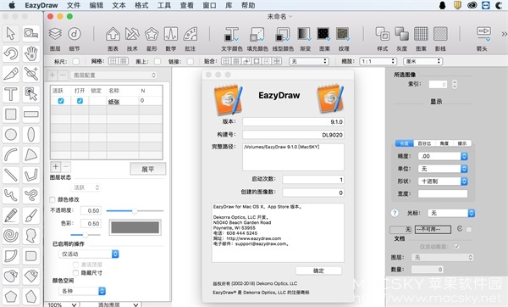
Task: Select the paintbrush tool
Action: tap(31, 215)
